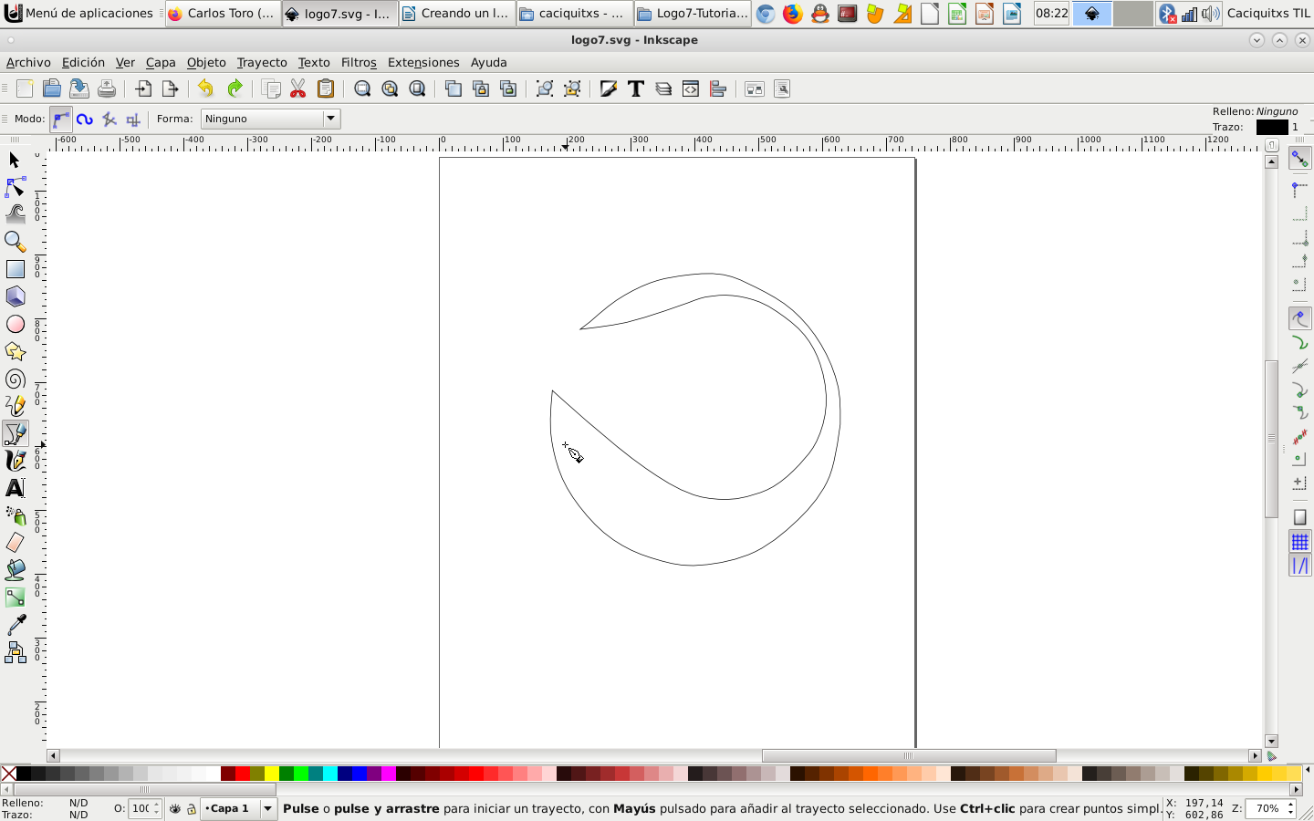Open the Forma shape dropdown

[x=270, y=119]
